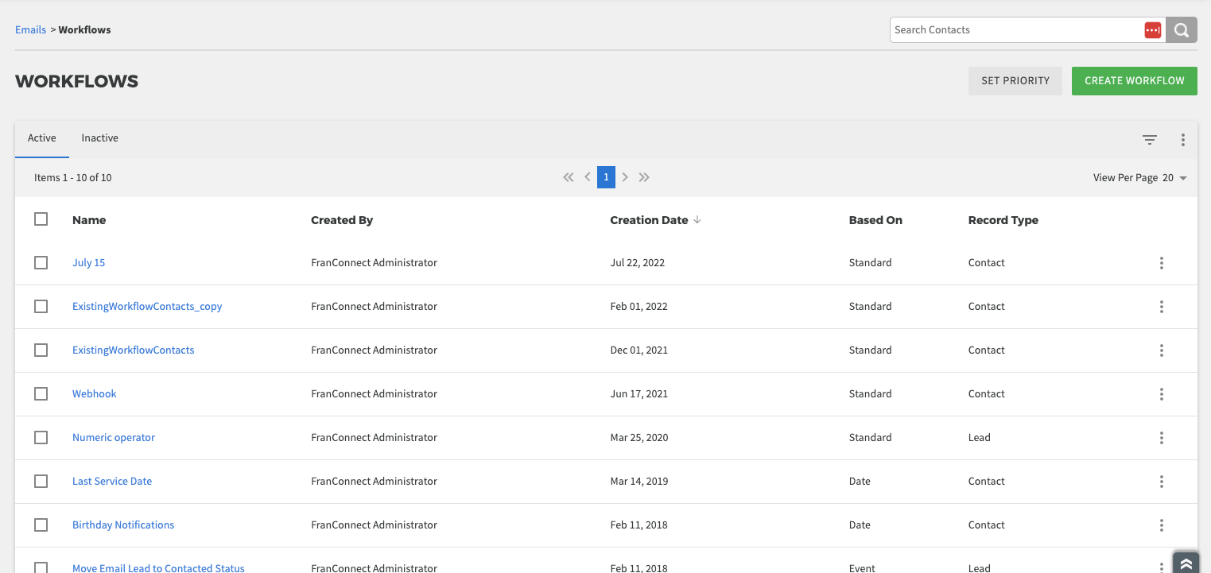
Task: Click the scroll-to-top double chevron button
Action: click(1186, 563)
